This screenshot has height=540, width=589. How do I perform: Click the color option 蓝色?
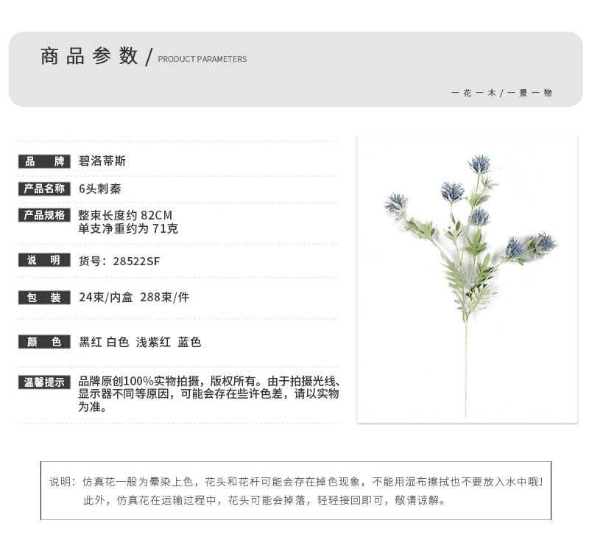(x=189, y=342)
